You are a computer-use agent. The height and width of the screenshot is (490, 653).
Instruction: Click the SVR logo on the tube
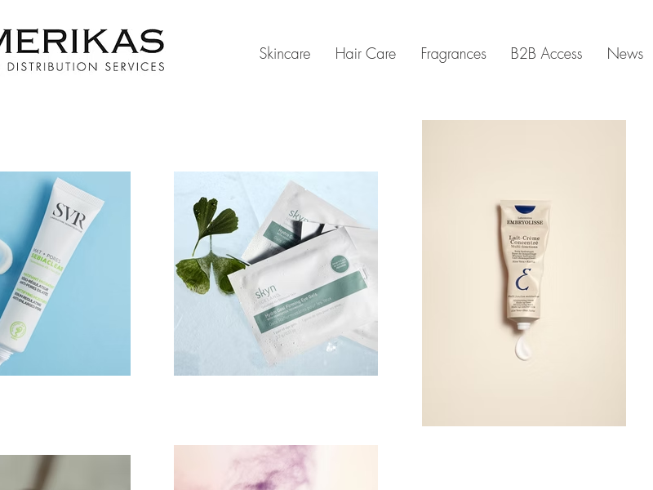pos(69,215)
